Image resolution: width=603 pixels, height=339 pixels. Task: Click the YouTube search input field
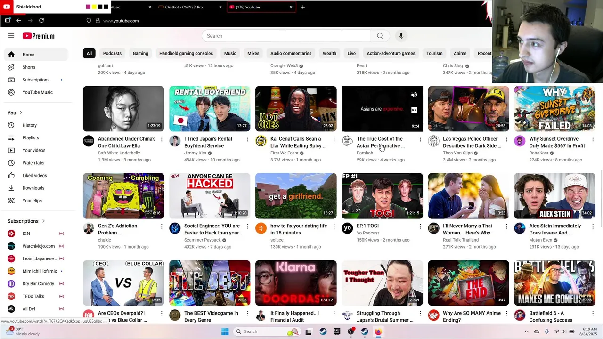point(286,36)
